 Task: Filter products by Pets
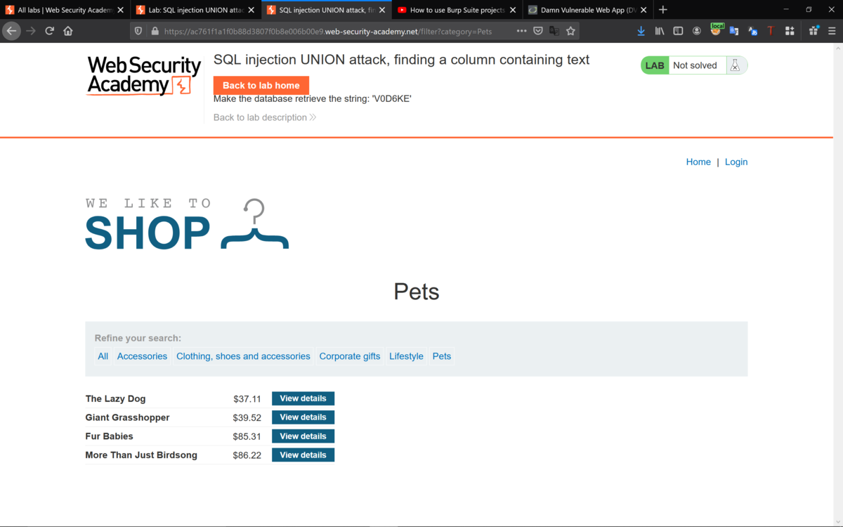pos(442,356)
